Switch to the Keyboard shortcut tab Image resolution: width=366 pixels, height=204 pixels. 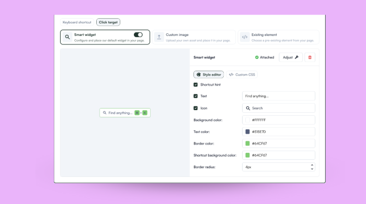coord(77,22)
